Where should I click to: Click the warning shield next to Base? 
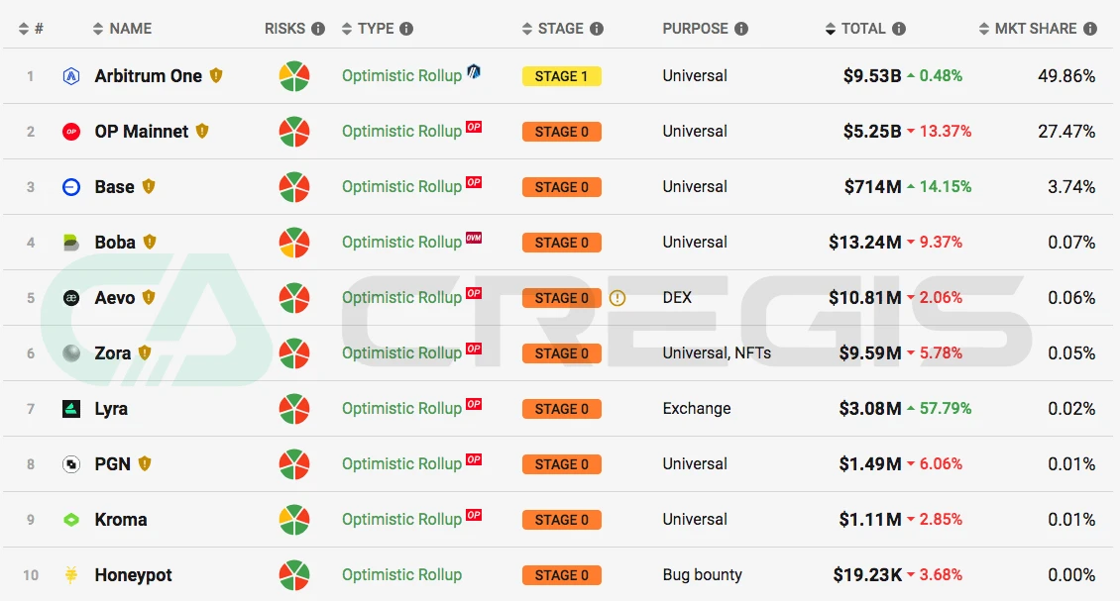(x=149, y=186)
